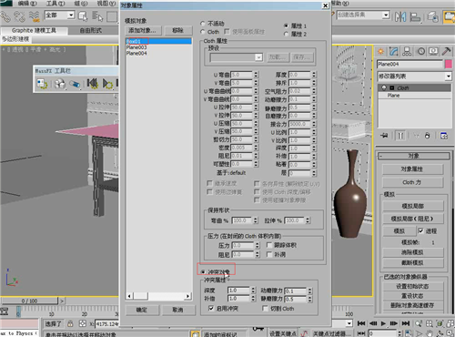Viewport: 455px width, 337px height.
Task: Expand the Cloth modifier plus box
Action: (x=392, y=87)
